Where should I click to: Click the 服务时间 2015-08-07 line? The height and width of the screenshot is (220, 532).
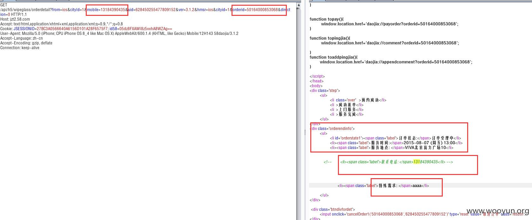pos(396,143)
